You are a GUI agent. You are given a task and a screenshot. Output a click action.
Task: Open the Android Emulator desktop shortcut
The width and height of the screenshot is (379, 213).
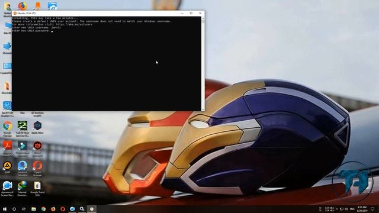click(23, 166)
